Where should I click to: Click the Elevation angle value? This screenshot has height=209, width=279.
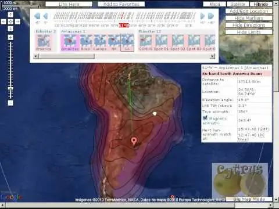pyautogui.click(x=244, y=100)
